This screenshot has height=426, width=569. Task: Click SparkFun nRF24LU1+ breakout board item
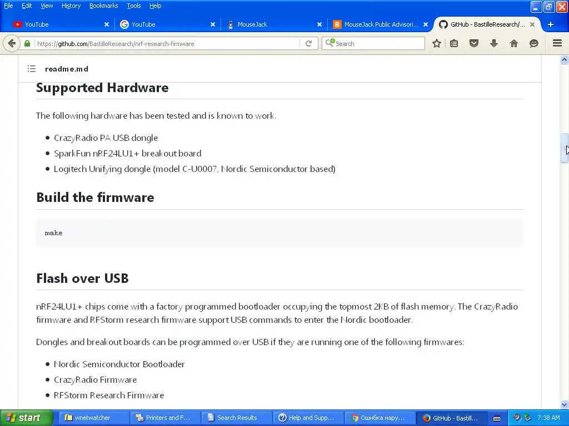click(x=127, y=153)
